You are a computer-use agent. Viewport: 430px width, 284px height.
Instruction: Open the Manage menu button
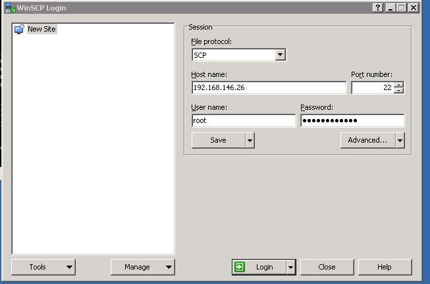[x=143, y=267]
